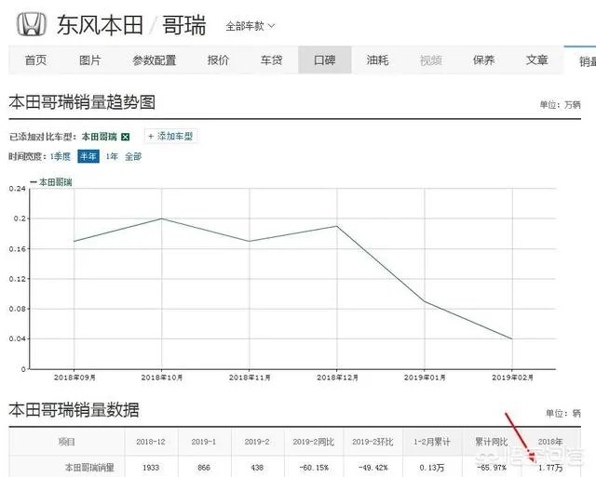This screenshot has height=477, width=596.
Task: Click the 2019年01月 axis label
Action: click(x=425, y=378)
